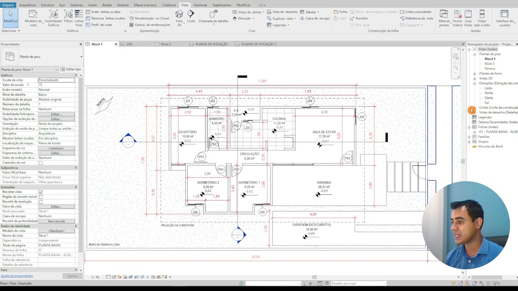Open Planta de piso type selector dropdown
Viewport: 518px width, 291px height.
[x=81, y=57]
